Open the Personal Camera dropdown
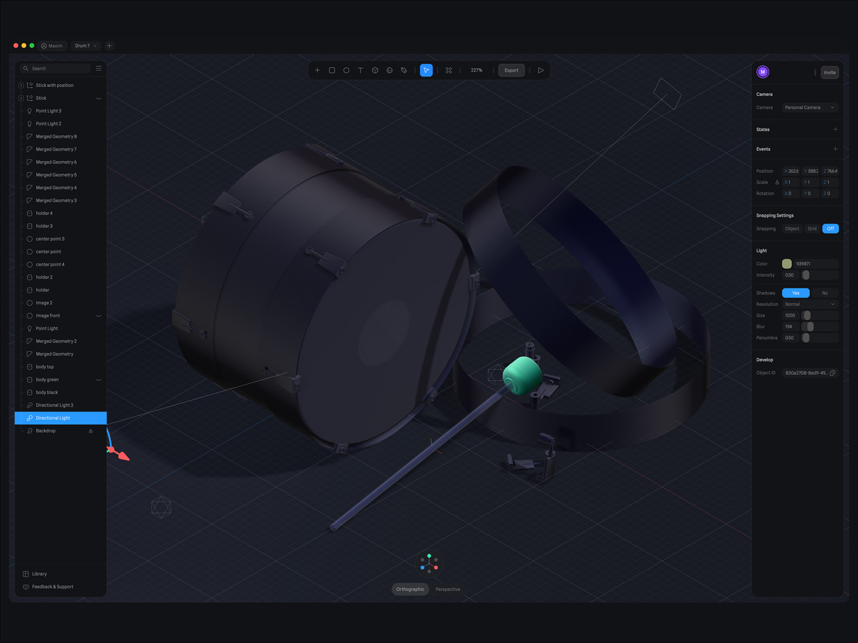The height and width of the screenshot is (643, 858). [809, 107]
